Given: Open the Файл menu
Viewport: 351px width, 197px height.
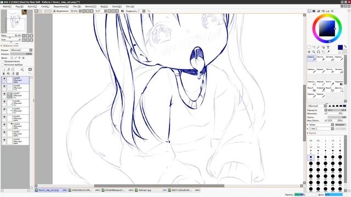Looking at the screenshot, I should 7,7.
